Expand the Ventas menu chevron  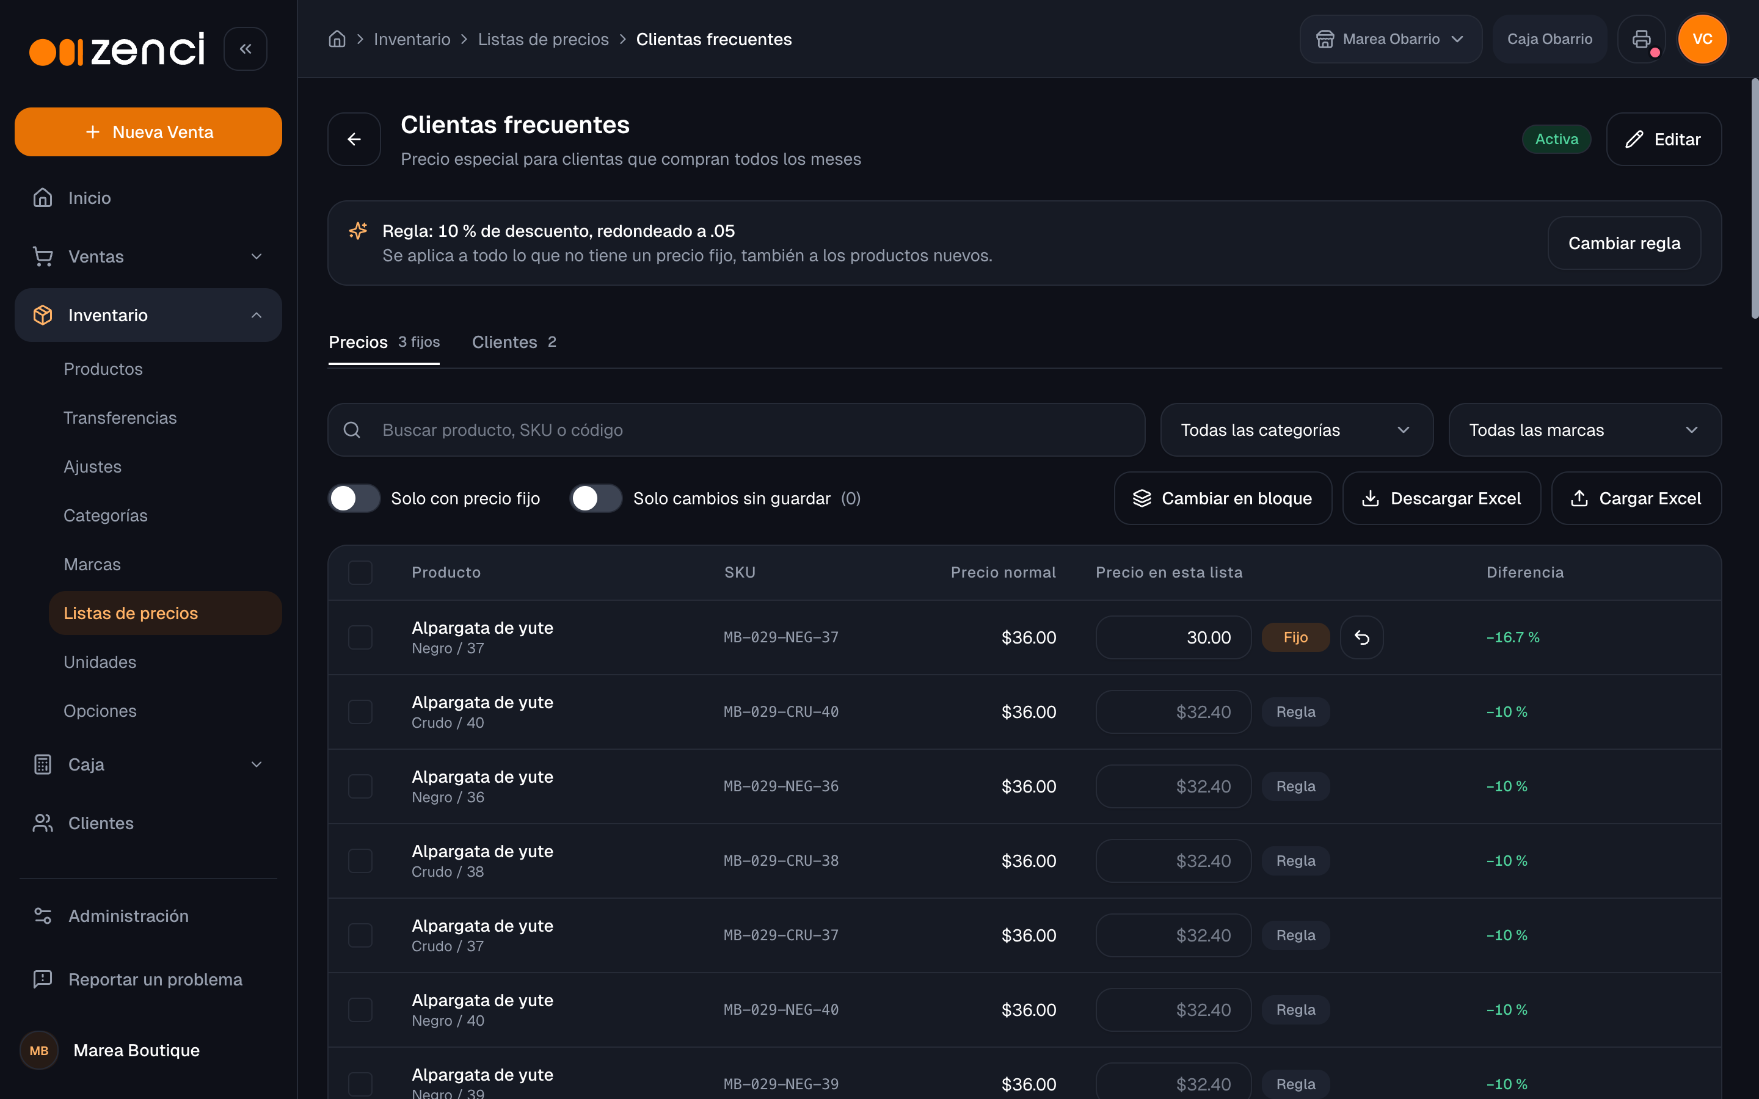coord(256,256)
